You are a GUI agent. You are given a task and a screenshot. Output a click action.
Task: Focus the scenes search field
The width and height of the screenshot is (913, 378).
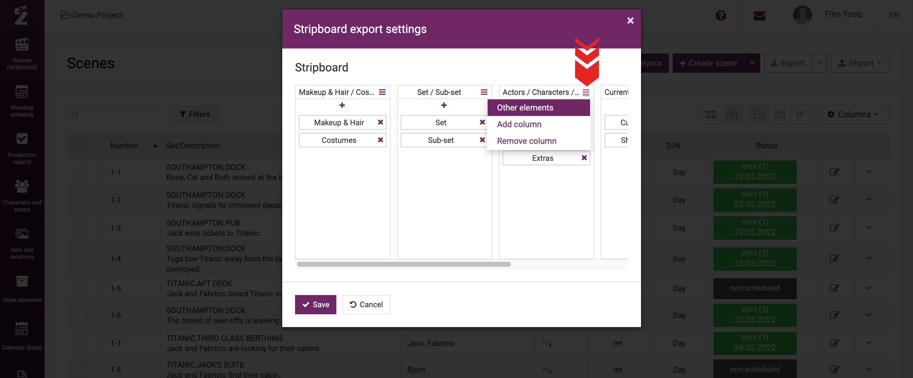coord(115,114)
